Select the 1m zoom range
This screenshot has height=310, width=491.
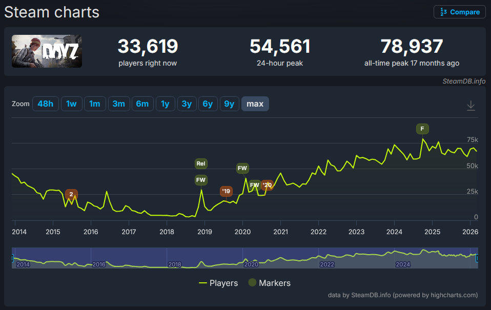(95, 104)
